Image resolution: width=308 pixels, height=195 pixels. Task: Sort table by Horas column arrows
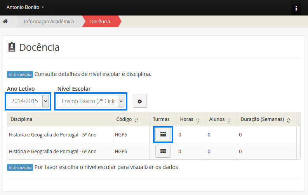coord(198,120)
